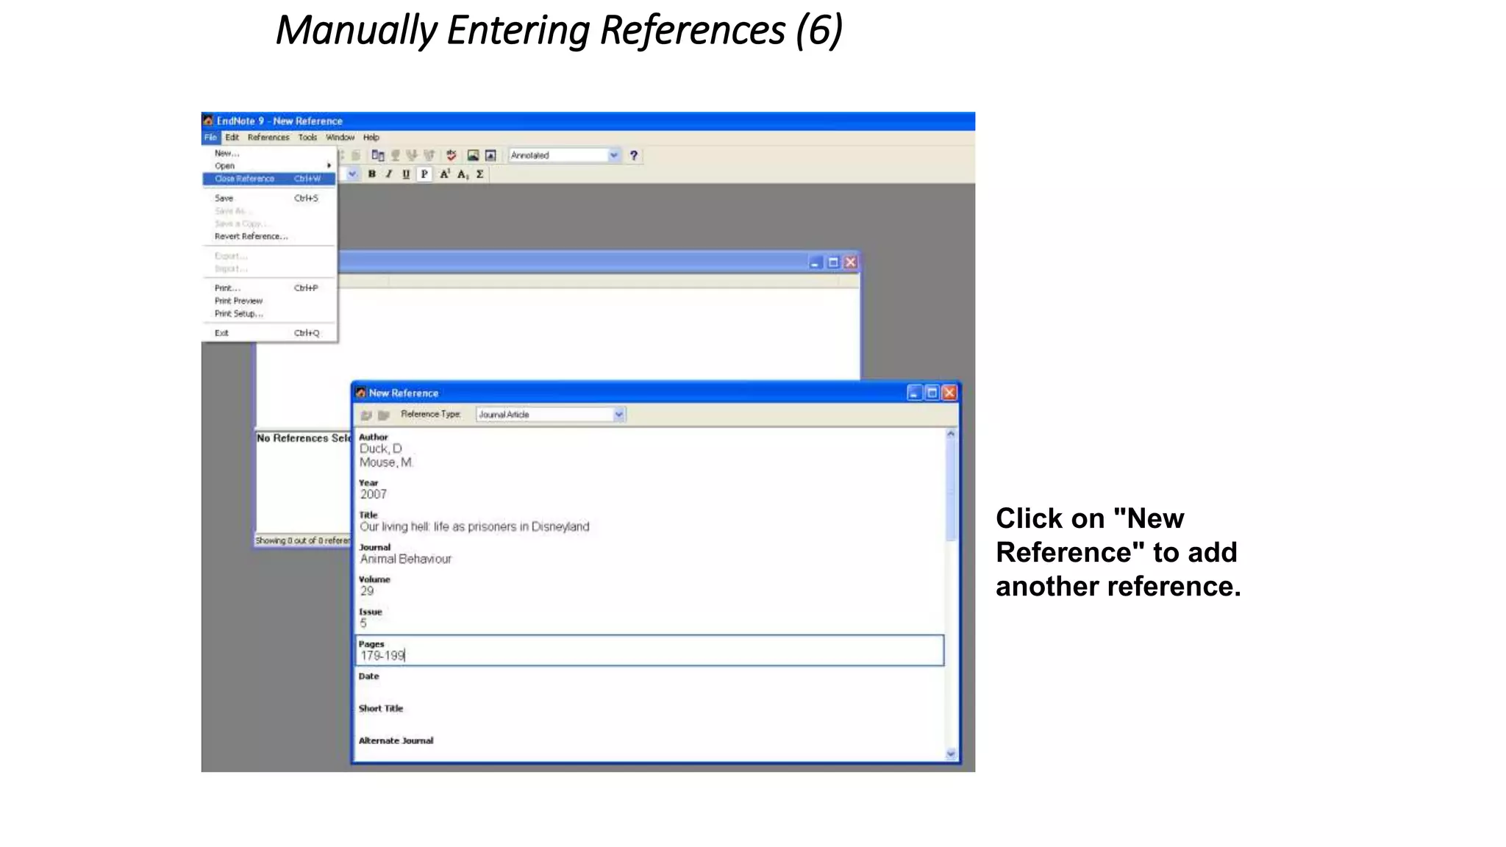Choose Save from the File menu
This screenshot has height=847, width=1506.
tap(269, 199)
